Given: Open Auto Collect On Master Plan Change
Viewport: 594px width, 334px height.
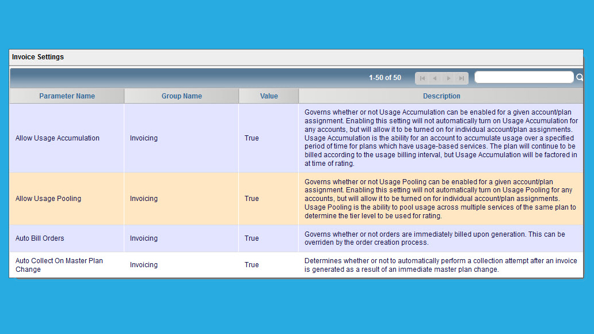Looking at the screenshot, I should point(59,265).
